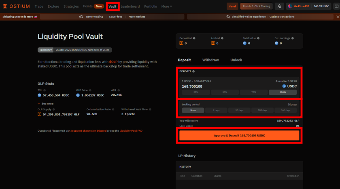340x189 pixels.
Task: Click Approve & Deposit 168.700108 USDC
Action: pos(239,135)
